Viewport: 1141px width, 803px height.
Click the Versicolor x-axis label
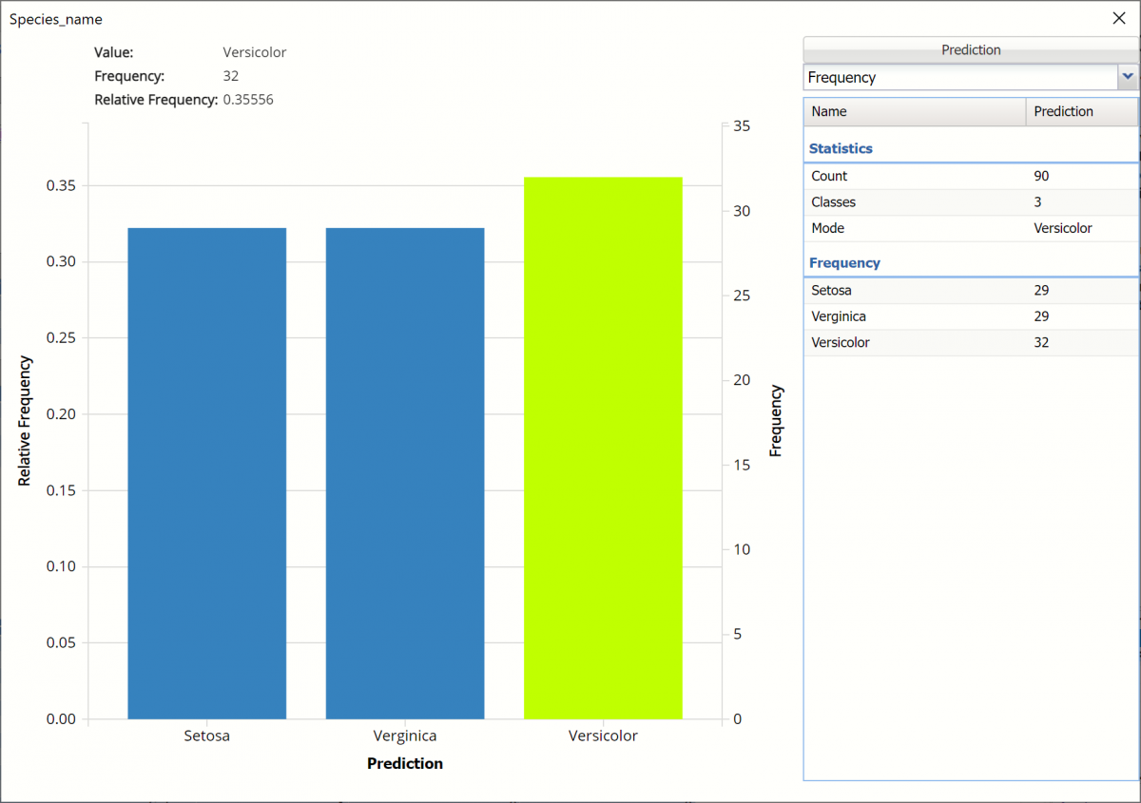point(603,736)
